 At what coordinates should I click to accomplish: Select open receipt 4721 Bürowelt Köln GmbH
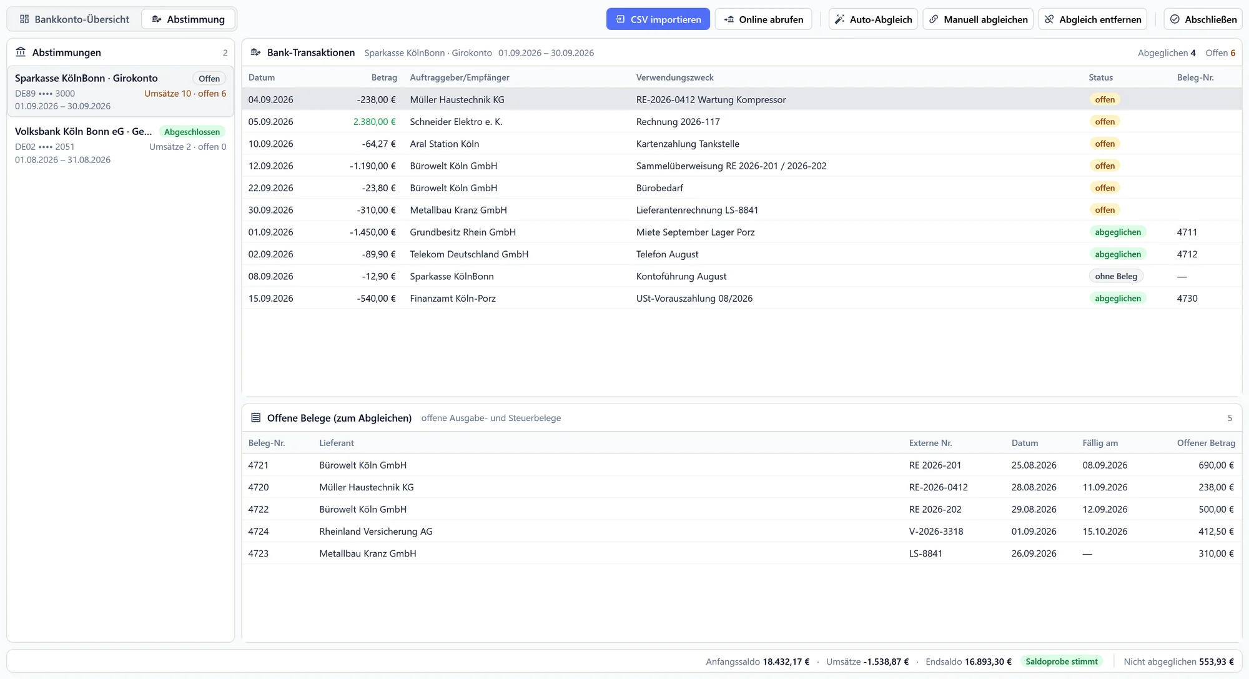click(741, 465)
